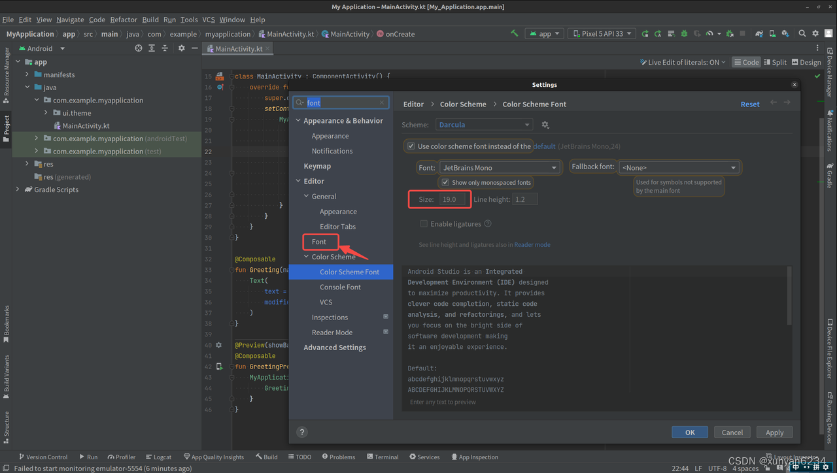Open Gradle tool window on right
Image resolution: width=837 pixels, height=473 pixels.
pyautogui.click(x=830, y=175)
